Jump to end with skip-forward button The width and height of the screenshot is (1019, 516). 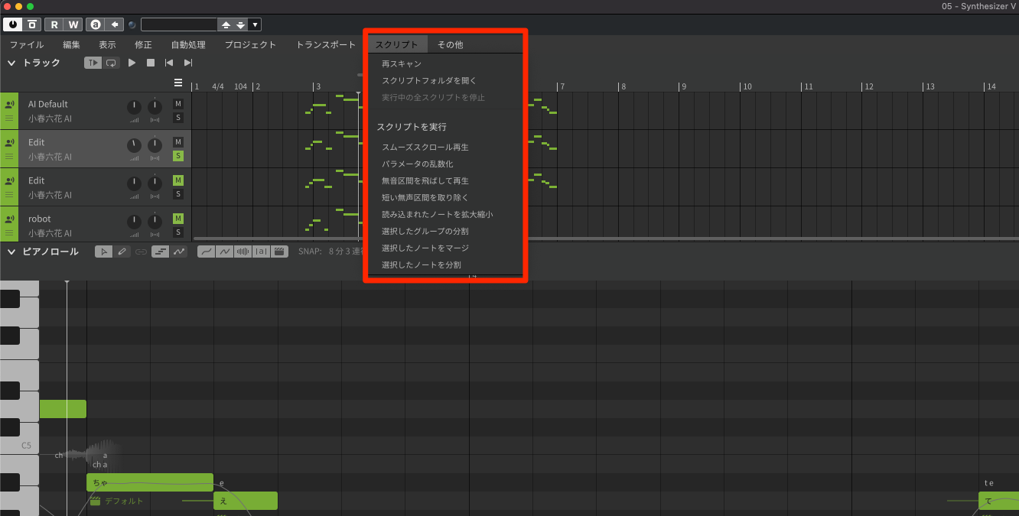click(x=188, y=63)
